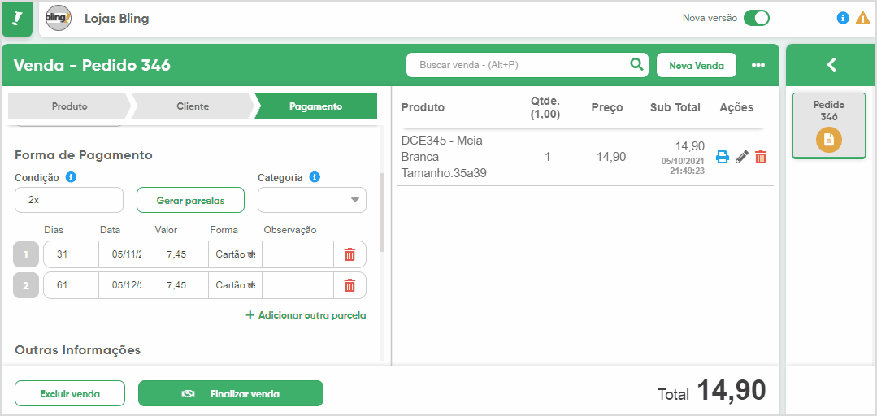Click Data field showing 05/11
The width and height of the screenshot is (877, 416).
[x=127, y=254]
